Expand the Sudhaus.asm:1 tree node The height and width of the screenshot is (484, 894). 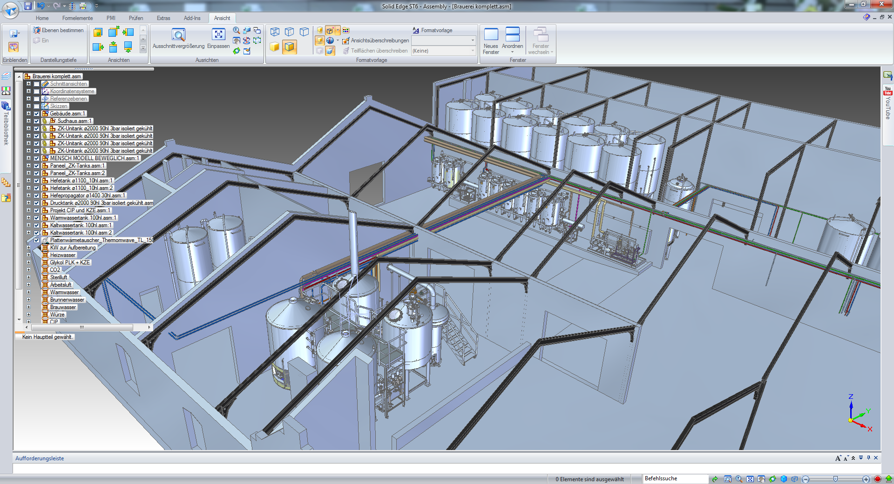click(x=28, y=121)
